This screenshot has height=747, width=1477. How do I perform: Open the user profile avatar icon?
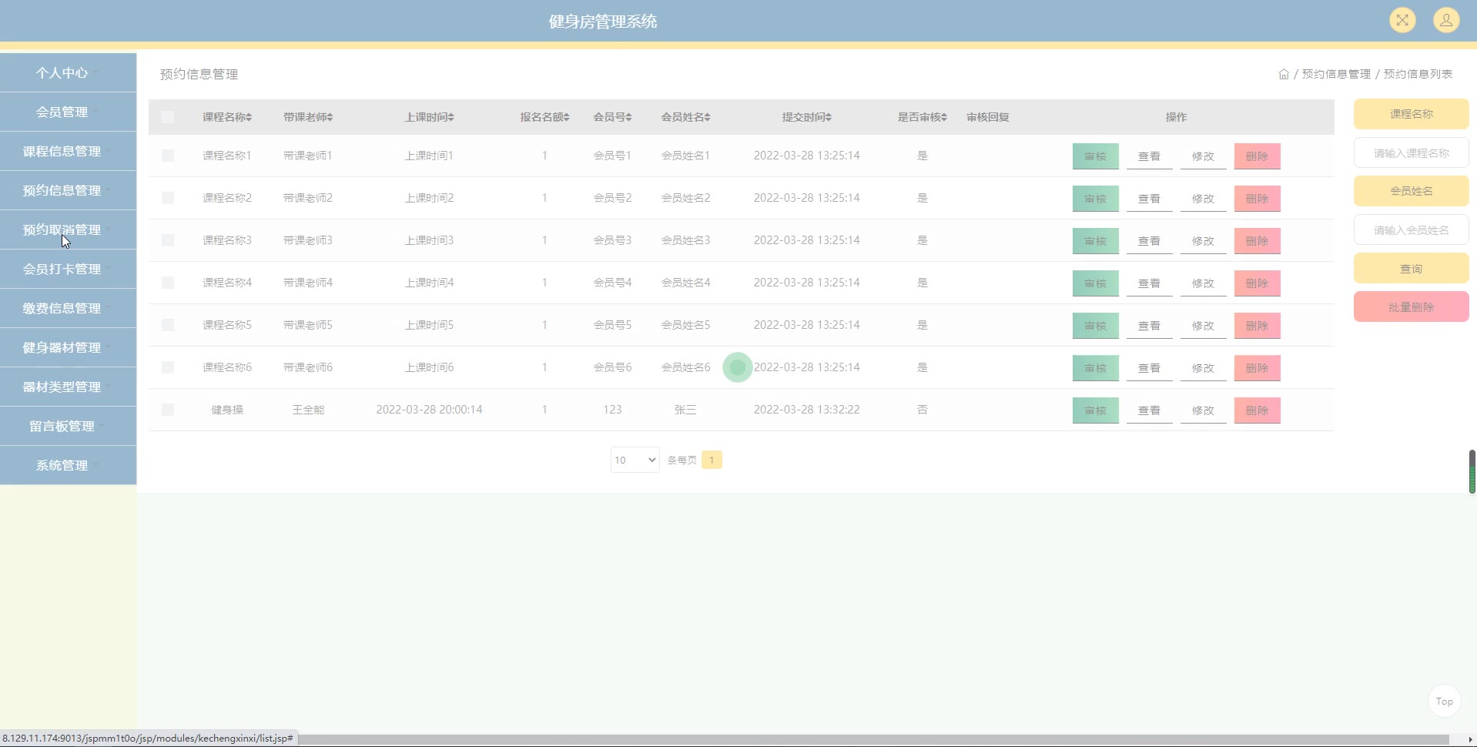click(x=1445, y=21)
